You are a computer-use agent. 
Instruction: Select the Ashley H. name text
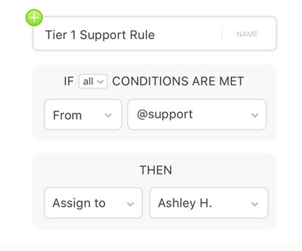coord(185,203)
